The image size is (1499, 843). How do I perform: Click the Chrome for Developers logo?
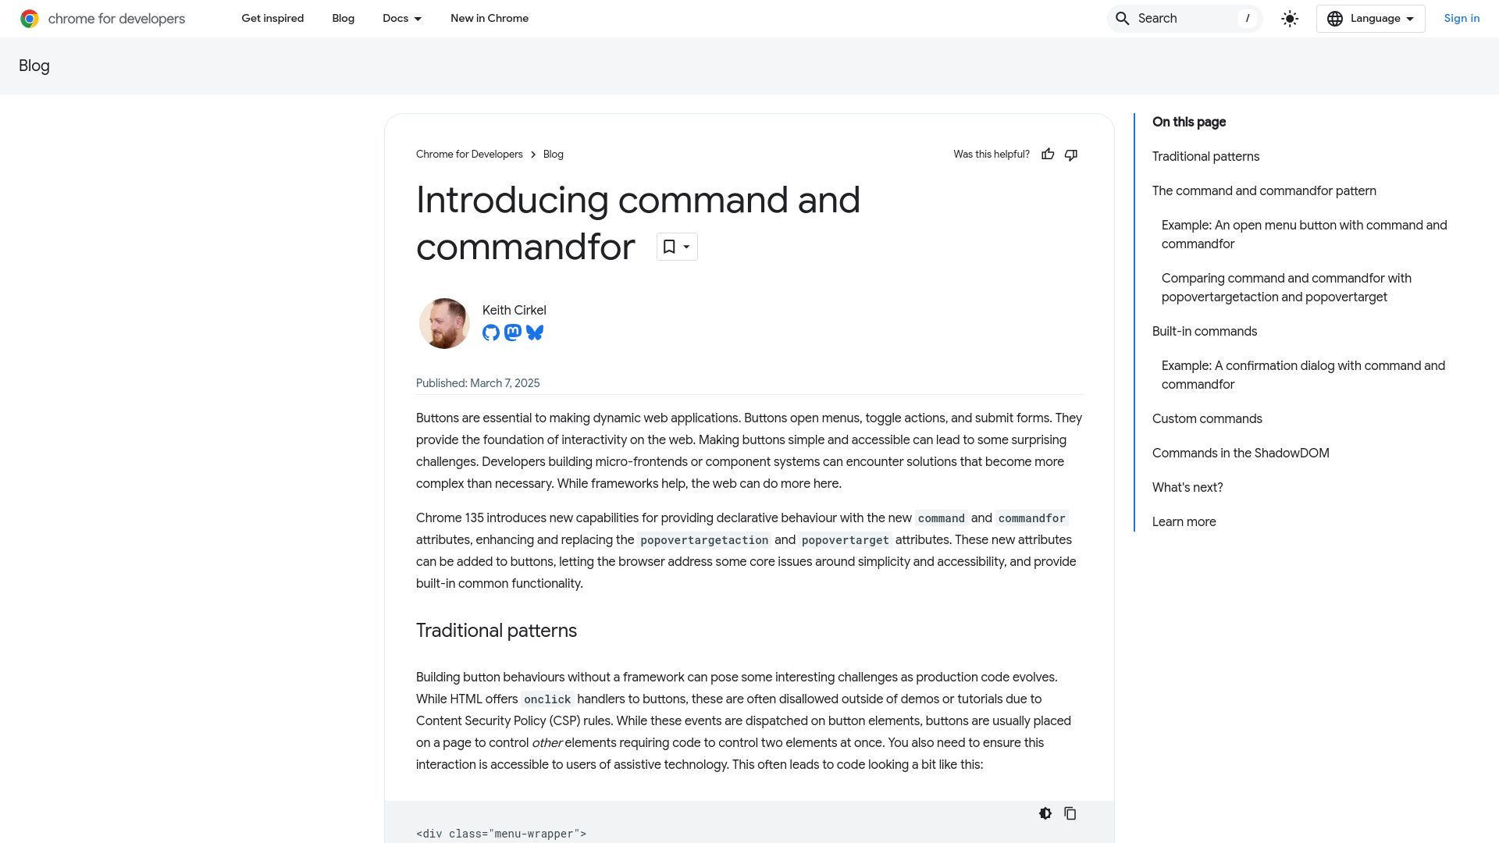pyautogui.click(x=102, y=19)
